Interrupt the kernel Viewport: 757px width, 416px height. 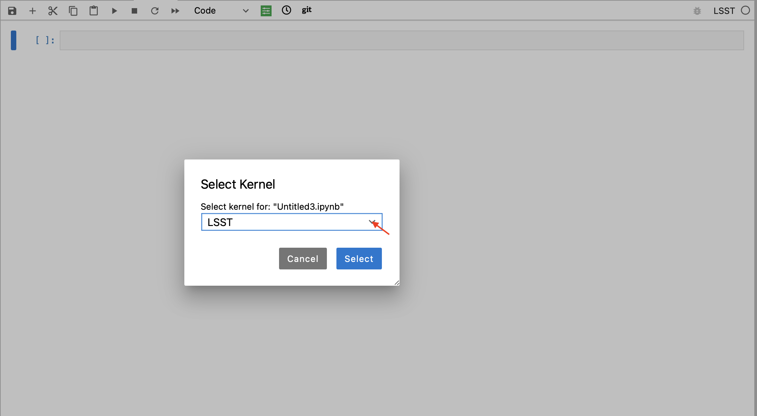(134, 11)
